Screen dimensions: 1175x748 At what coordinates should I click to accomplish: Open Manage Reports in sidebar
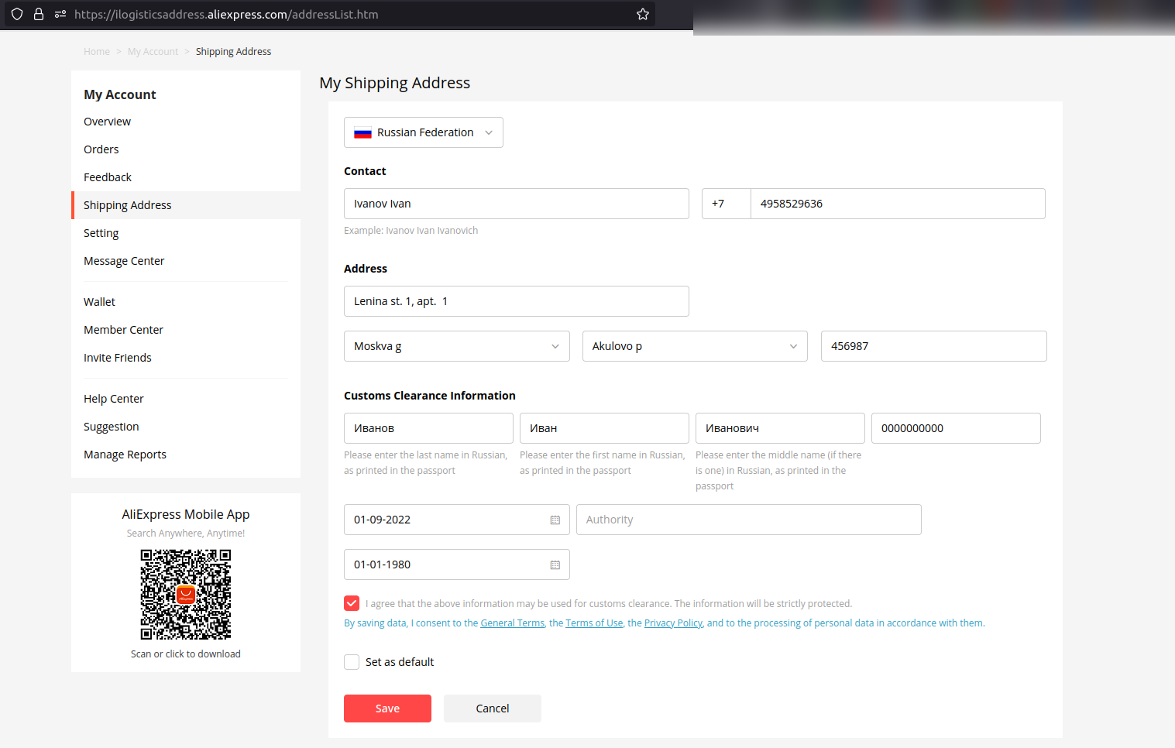[x=125, y=455]
